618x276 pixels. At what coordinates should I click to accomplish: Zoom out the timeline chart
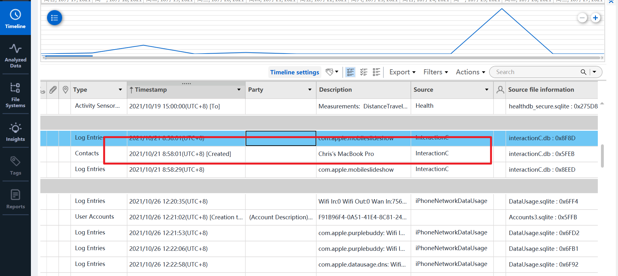pyautogui.click(x=582, y=18)
